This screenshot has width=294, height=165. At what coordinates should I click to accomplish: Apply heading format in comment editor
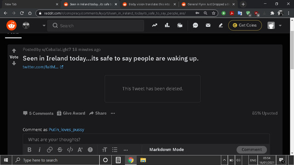point(104,150)
